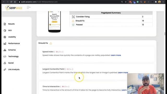This screenshot has height=94, width=167.
Task: Click the Time to Interactive heading
Action: 51,86
